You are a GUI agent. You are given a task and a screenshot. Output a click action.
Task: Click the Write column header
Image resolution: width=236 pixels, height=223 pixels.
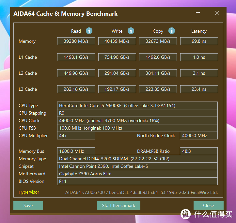tap(117, 31)
